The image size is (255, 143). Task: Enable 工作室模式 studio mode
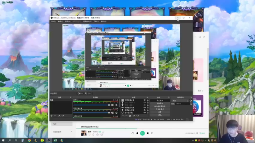(160, 109)
